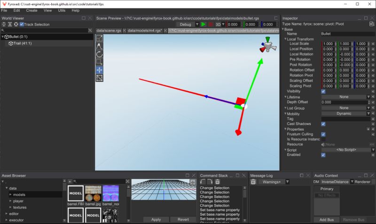The height and width of the screenshot is (224, 376).
Task: Add a property with Properties plus button
Action: [368, 129]
